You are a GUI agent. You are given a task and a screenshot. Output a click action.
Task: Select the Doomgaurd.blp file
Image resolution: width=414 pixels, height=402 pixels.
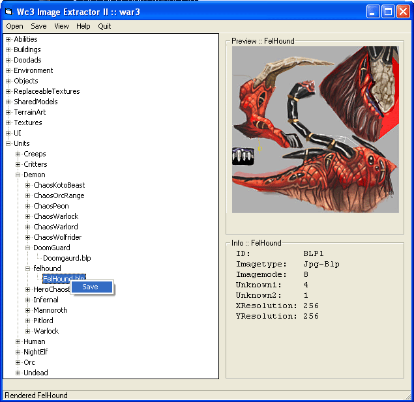point(67,258)
